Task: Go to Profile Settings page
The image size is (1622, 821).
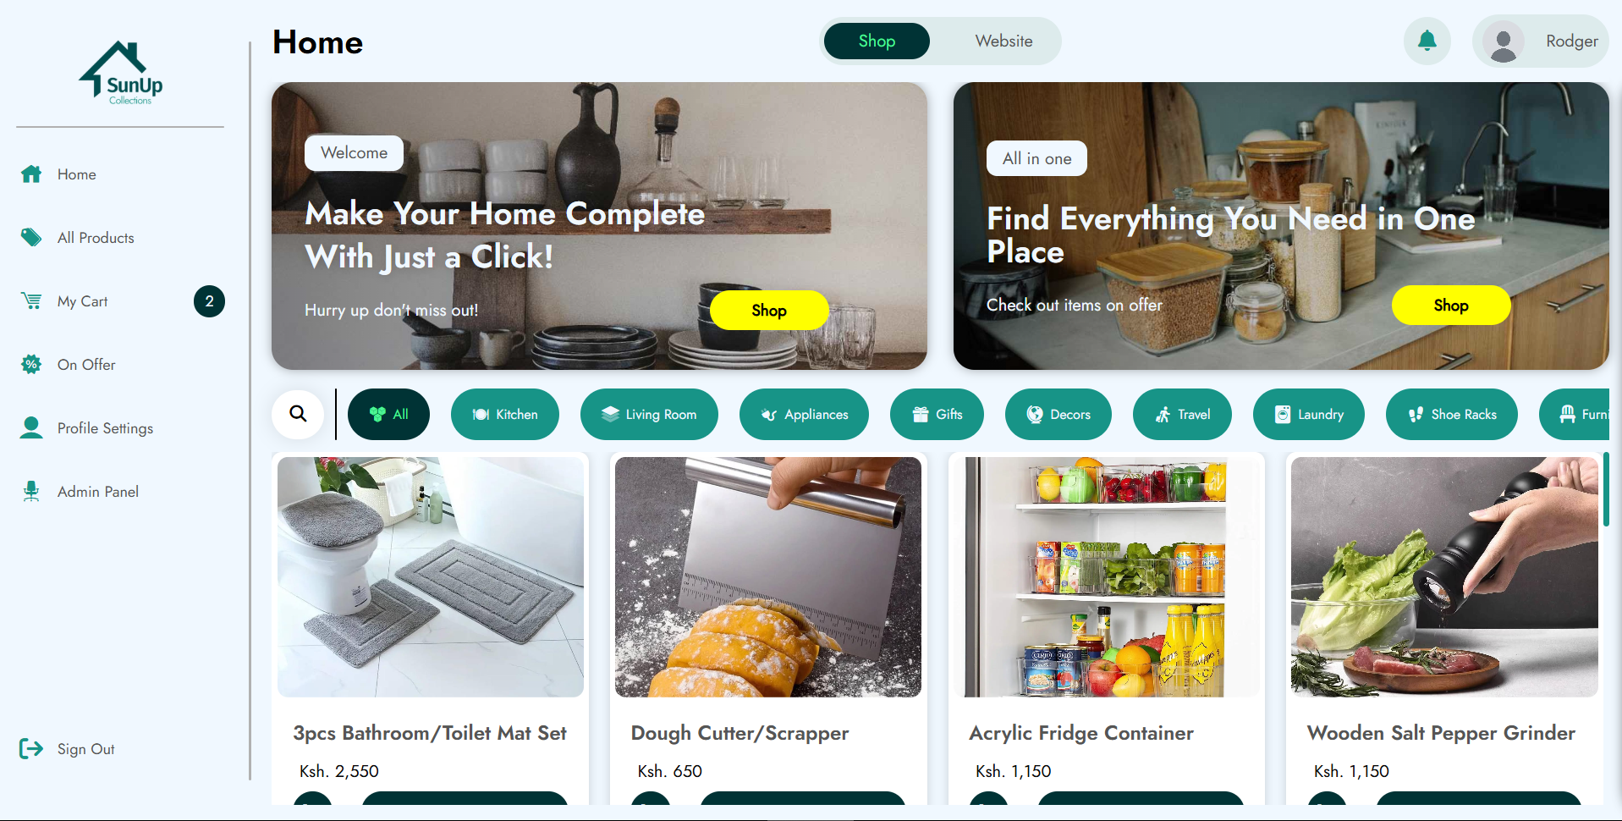Action: click(x=105, y=428)
